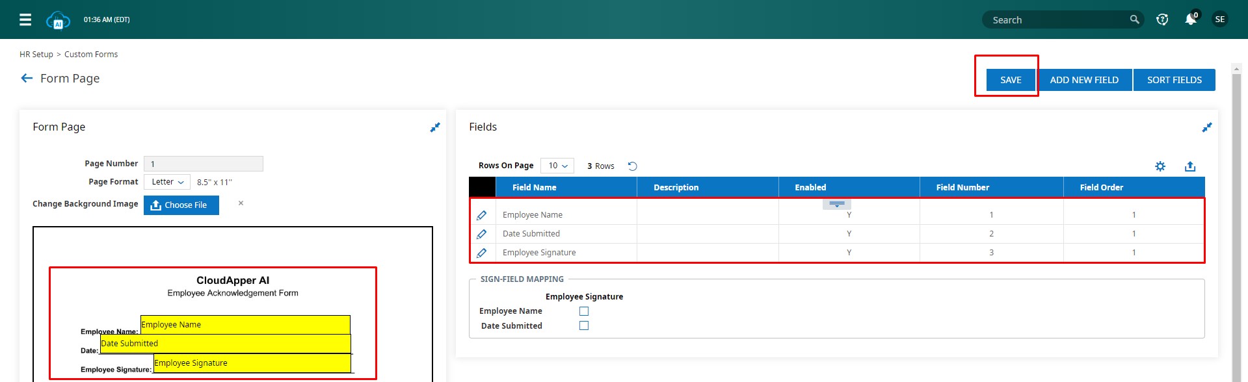Click the back arrow beside Form Page
Screen dimensions: 1248x382
(27, 78)
